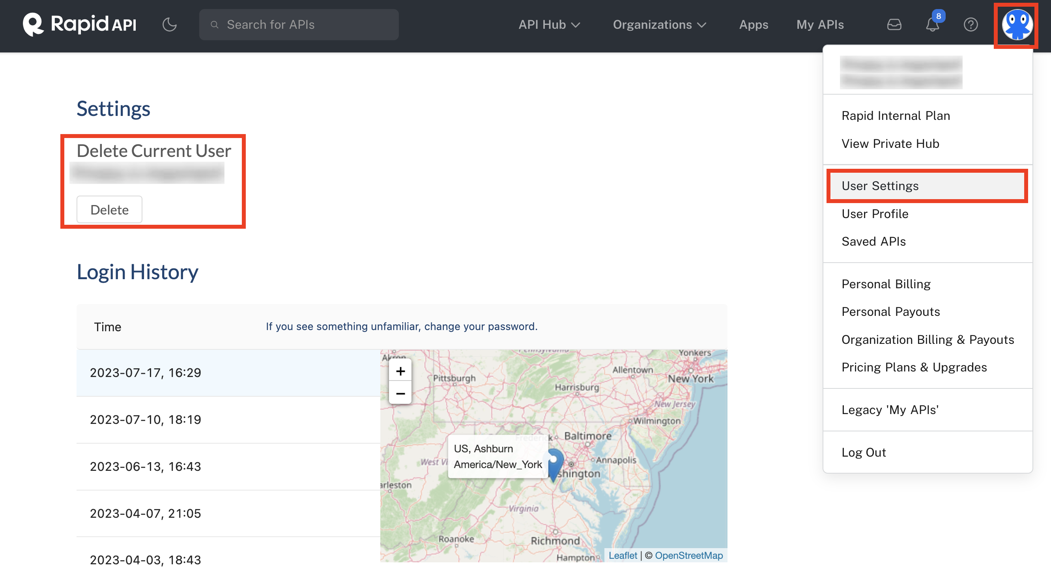Click the RapidAPI logo

(80, 24)
